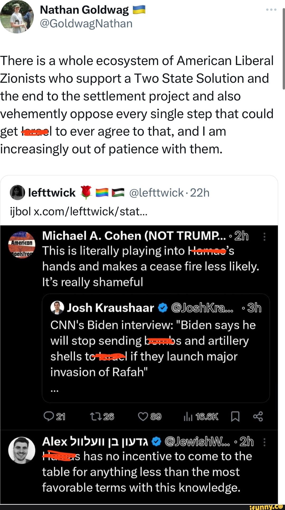
Task: Click the retweet icon showing 26
Action: pos(94,416)
